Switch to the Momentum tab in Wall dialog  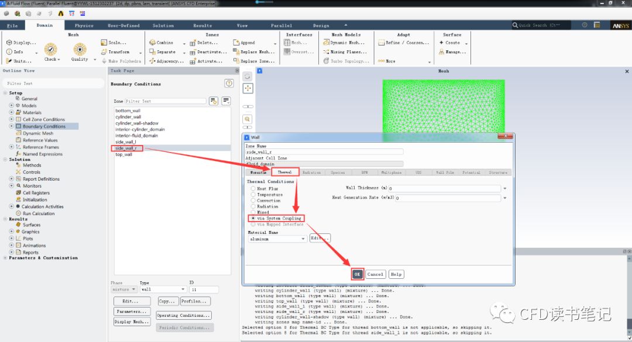click(x=259, y=172)
